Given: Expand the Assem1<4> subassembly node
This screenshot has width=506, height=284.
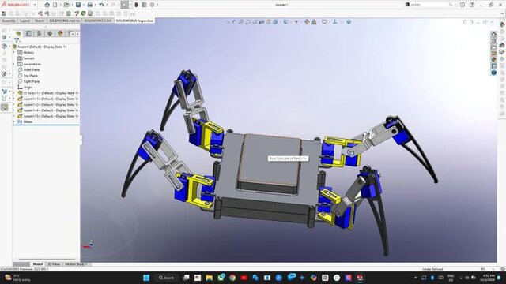Looking at the screenshot, I should click(14, 110).
